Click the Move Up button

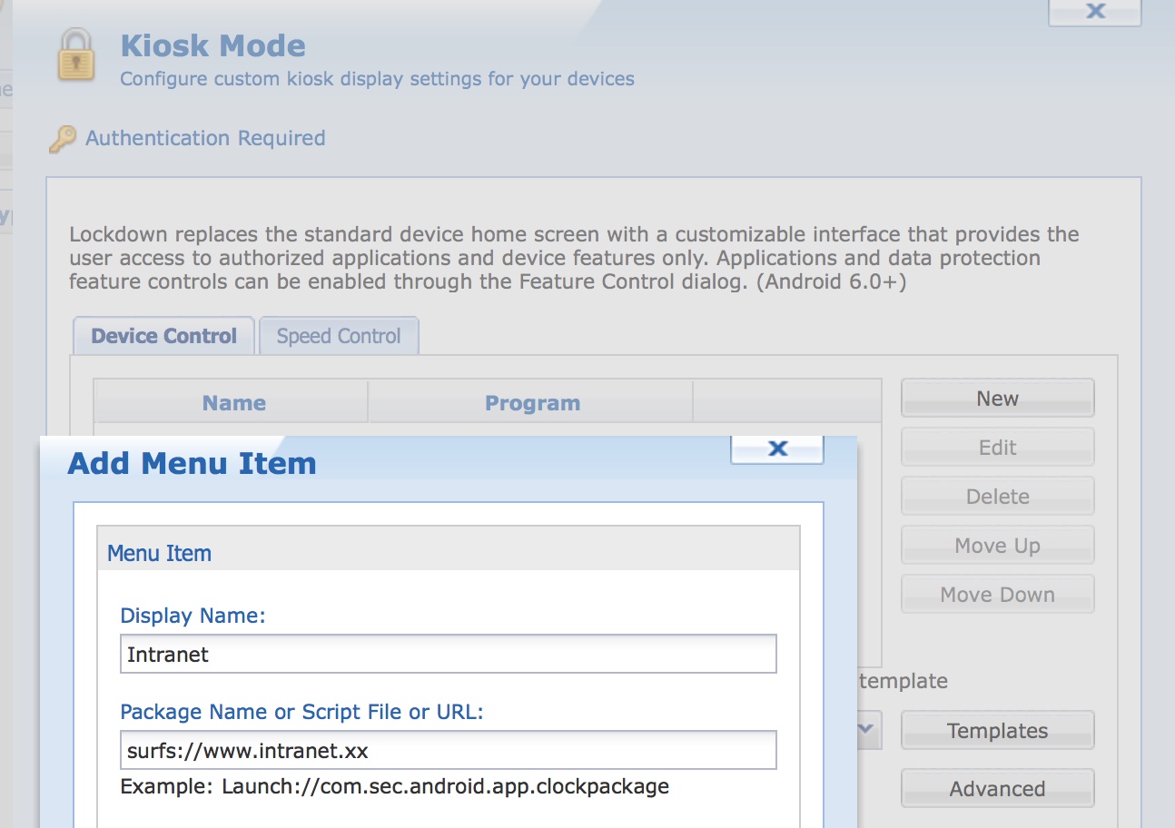pos(997,546)
